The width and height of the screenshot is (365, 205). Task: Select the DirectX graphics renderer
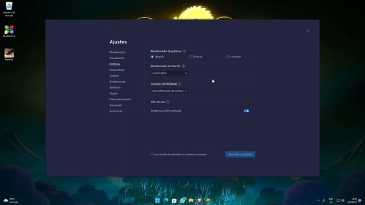click(190, 57)
